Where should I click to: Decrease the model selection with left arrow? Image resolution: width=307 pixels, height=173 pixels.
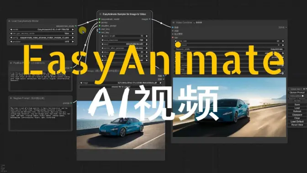pos(11,29)
